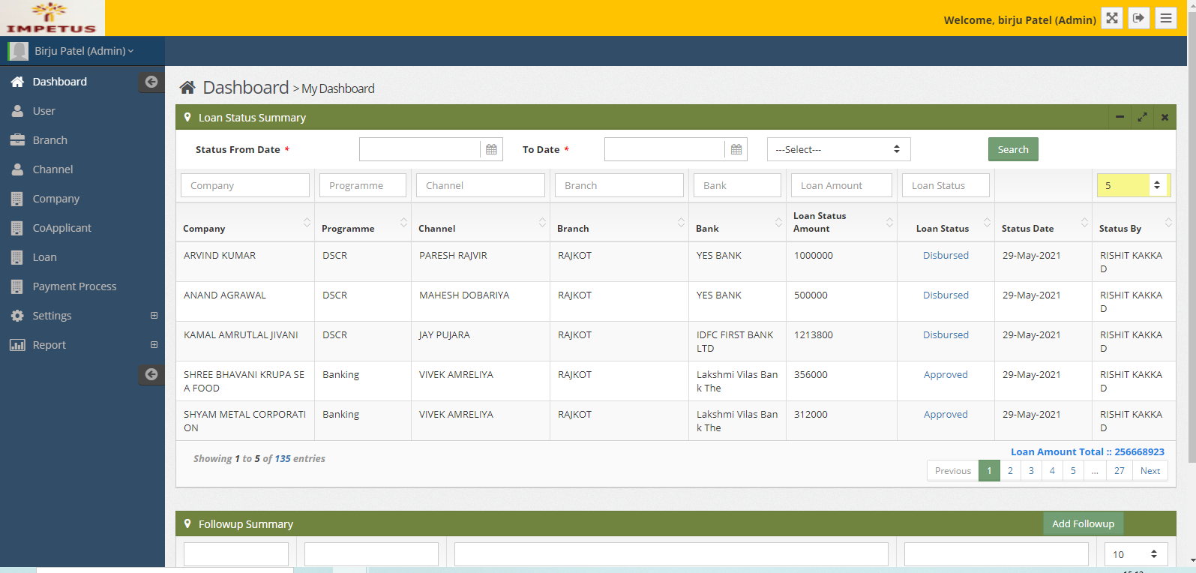Open Company menu item

click(56, 199)
